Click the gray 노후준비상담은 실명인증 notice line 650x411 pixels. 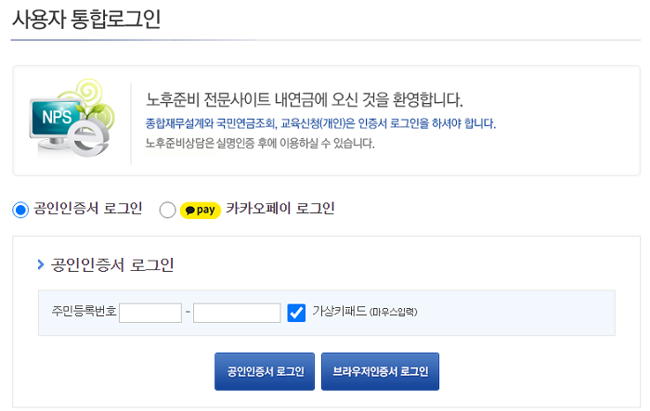click(260, 144)
